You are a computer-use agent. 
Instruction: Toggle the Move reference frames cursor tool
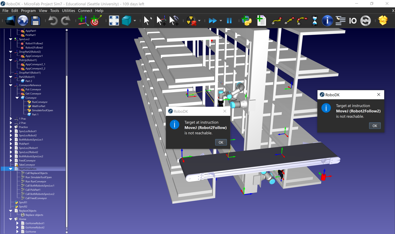pos(161,21)
